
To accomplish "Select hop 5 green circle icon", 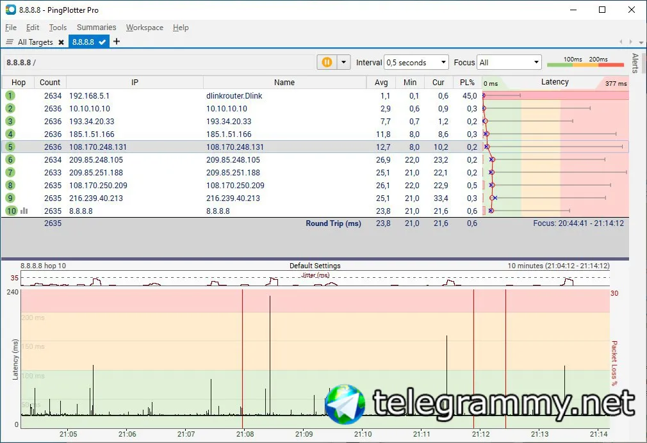I will (x=10, y=147).
